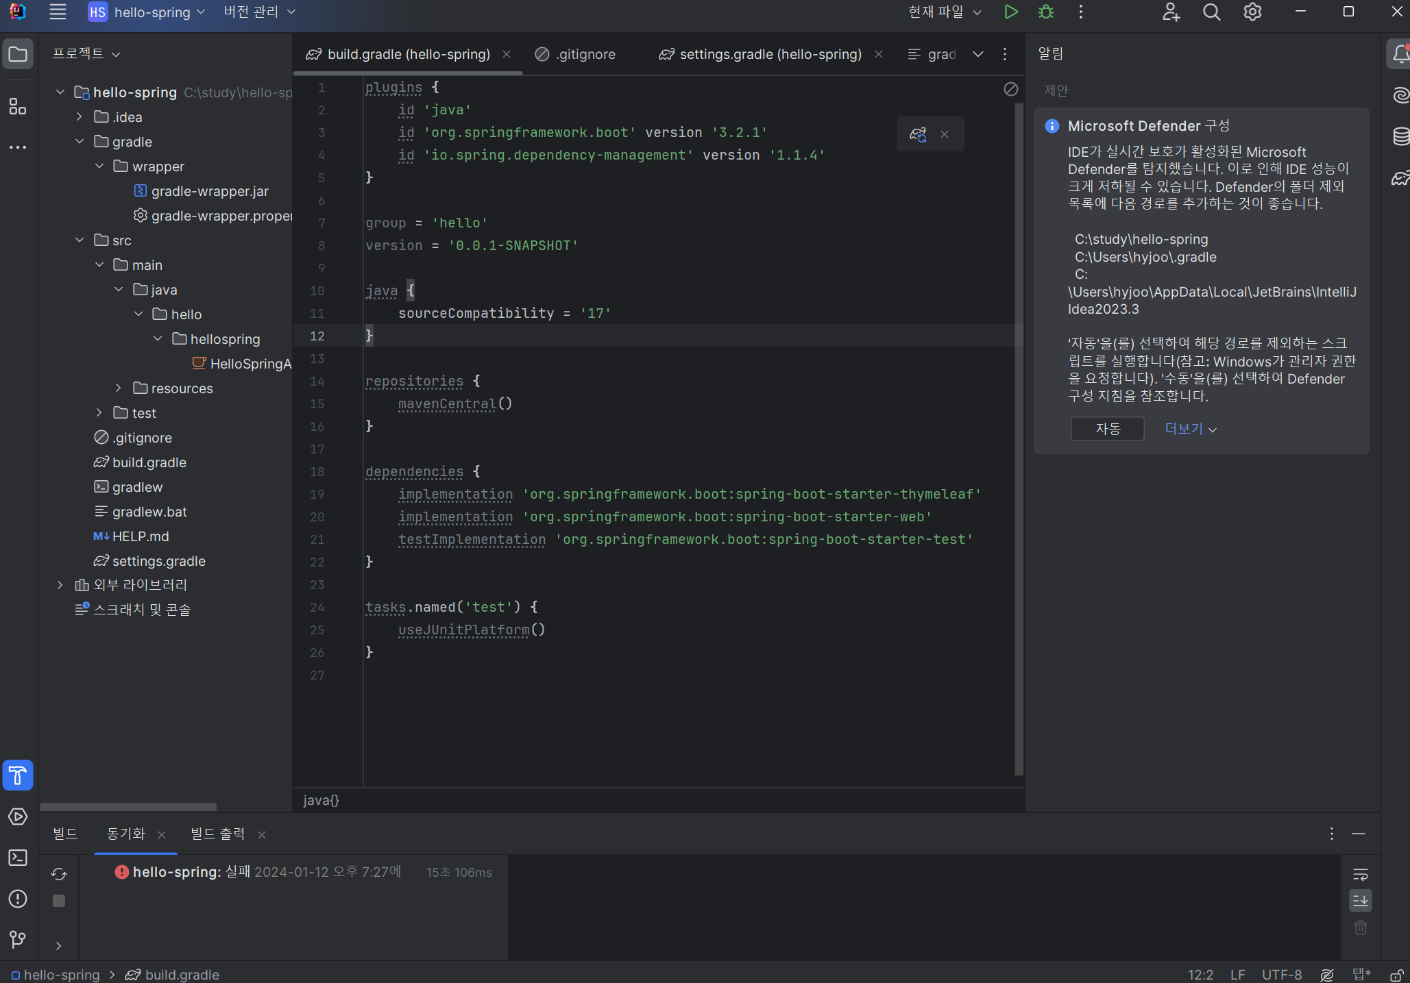Open the Project tool window folder icon
Viewport: 1410px width, 983px height.
(x=18, y=54)
